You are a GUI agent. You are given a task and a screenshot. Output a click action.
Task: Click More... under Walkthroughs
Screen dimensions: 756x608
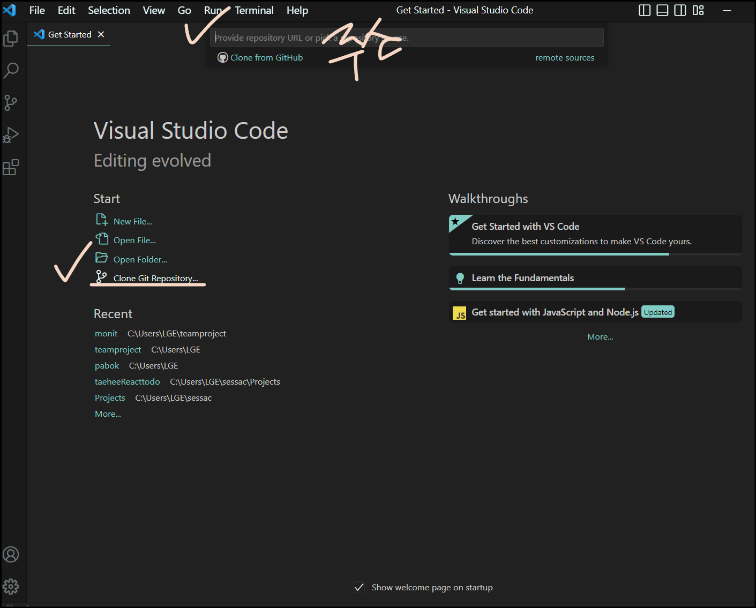pyautogui.click(x=600, y=336)
